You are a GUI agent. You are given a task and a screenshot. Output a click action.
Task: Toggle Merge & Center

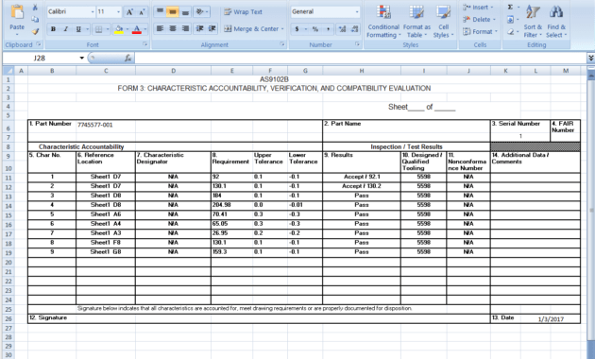click(x=251, y=29)
